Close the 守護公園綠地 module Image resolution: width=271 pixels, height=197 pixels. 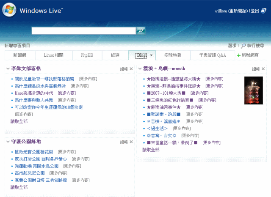[x=131, y=142]
